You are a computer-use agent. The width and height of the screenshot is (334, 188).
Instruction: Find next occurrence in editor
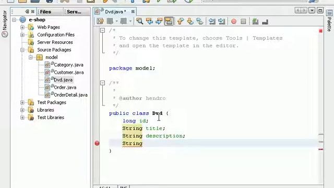(x=159, y=21)
